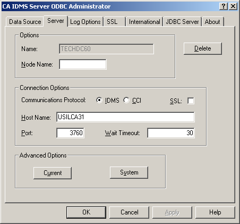Click the Node Name label
The height and width of the screenshot is (224, 240).
click(x=37, y=64)
